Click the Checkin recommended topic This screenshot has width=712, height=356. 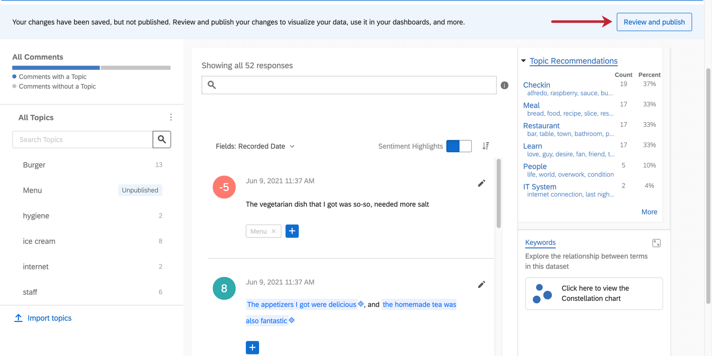tap(537, 85)
